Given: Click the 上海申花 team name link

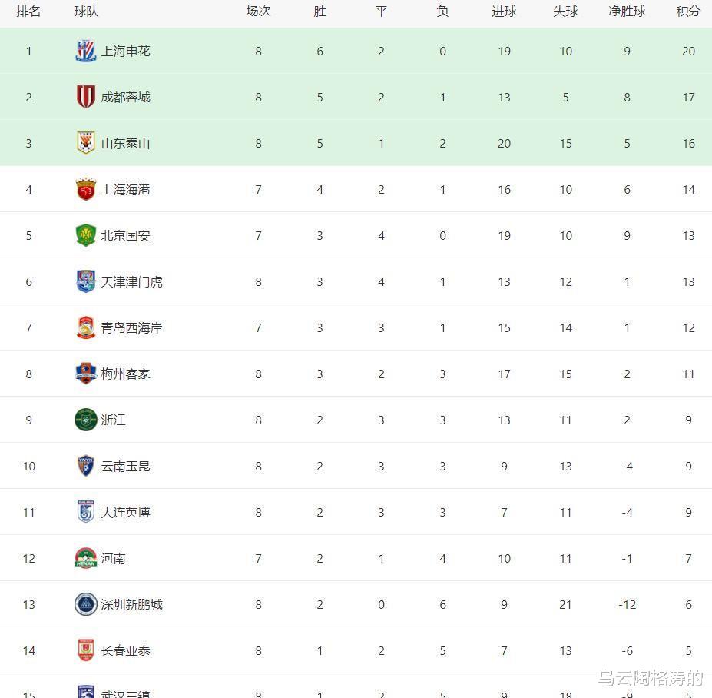Looking at the screenshot, I should (x=125, y=51).
